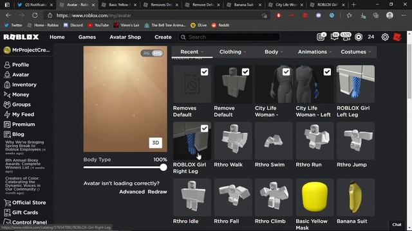This screenshot has width=412, height=231.
Task: Switch to the Basic Yellow browser tab
Action: (x=119, y=4)
